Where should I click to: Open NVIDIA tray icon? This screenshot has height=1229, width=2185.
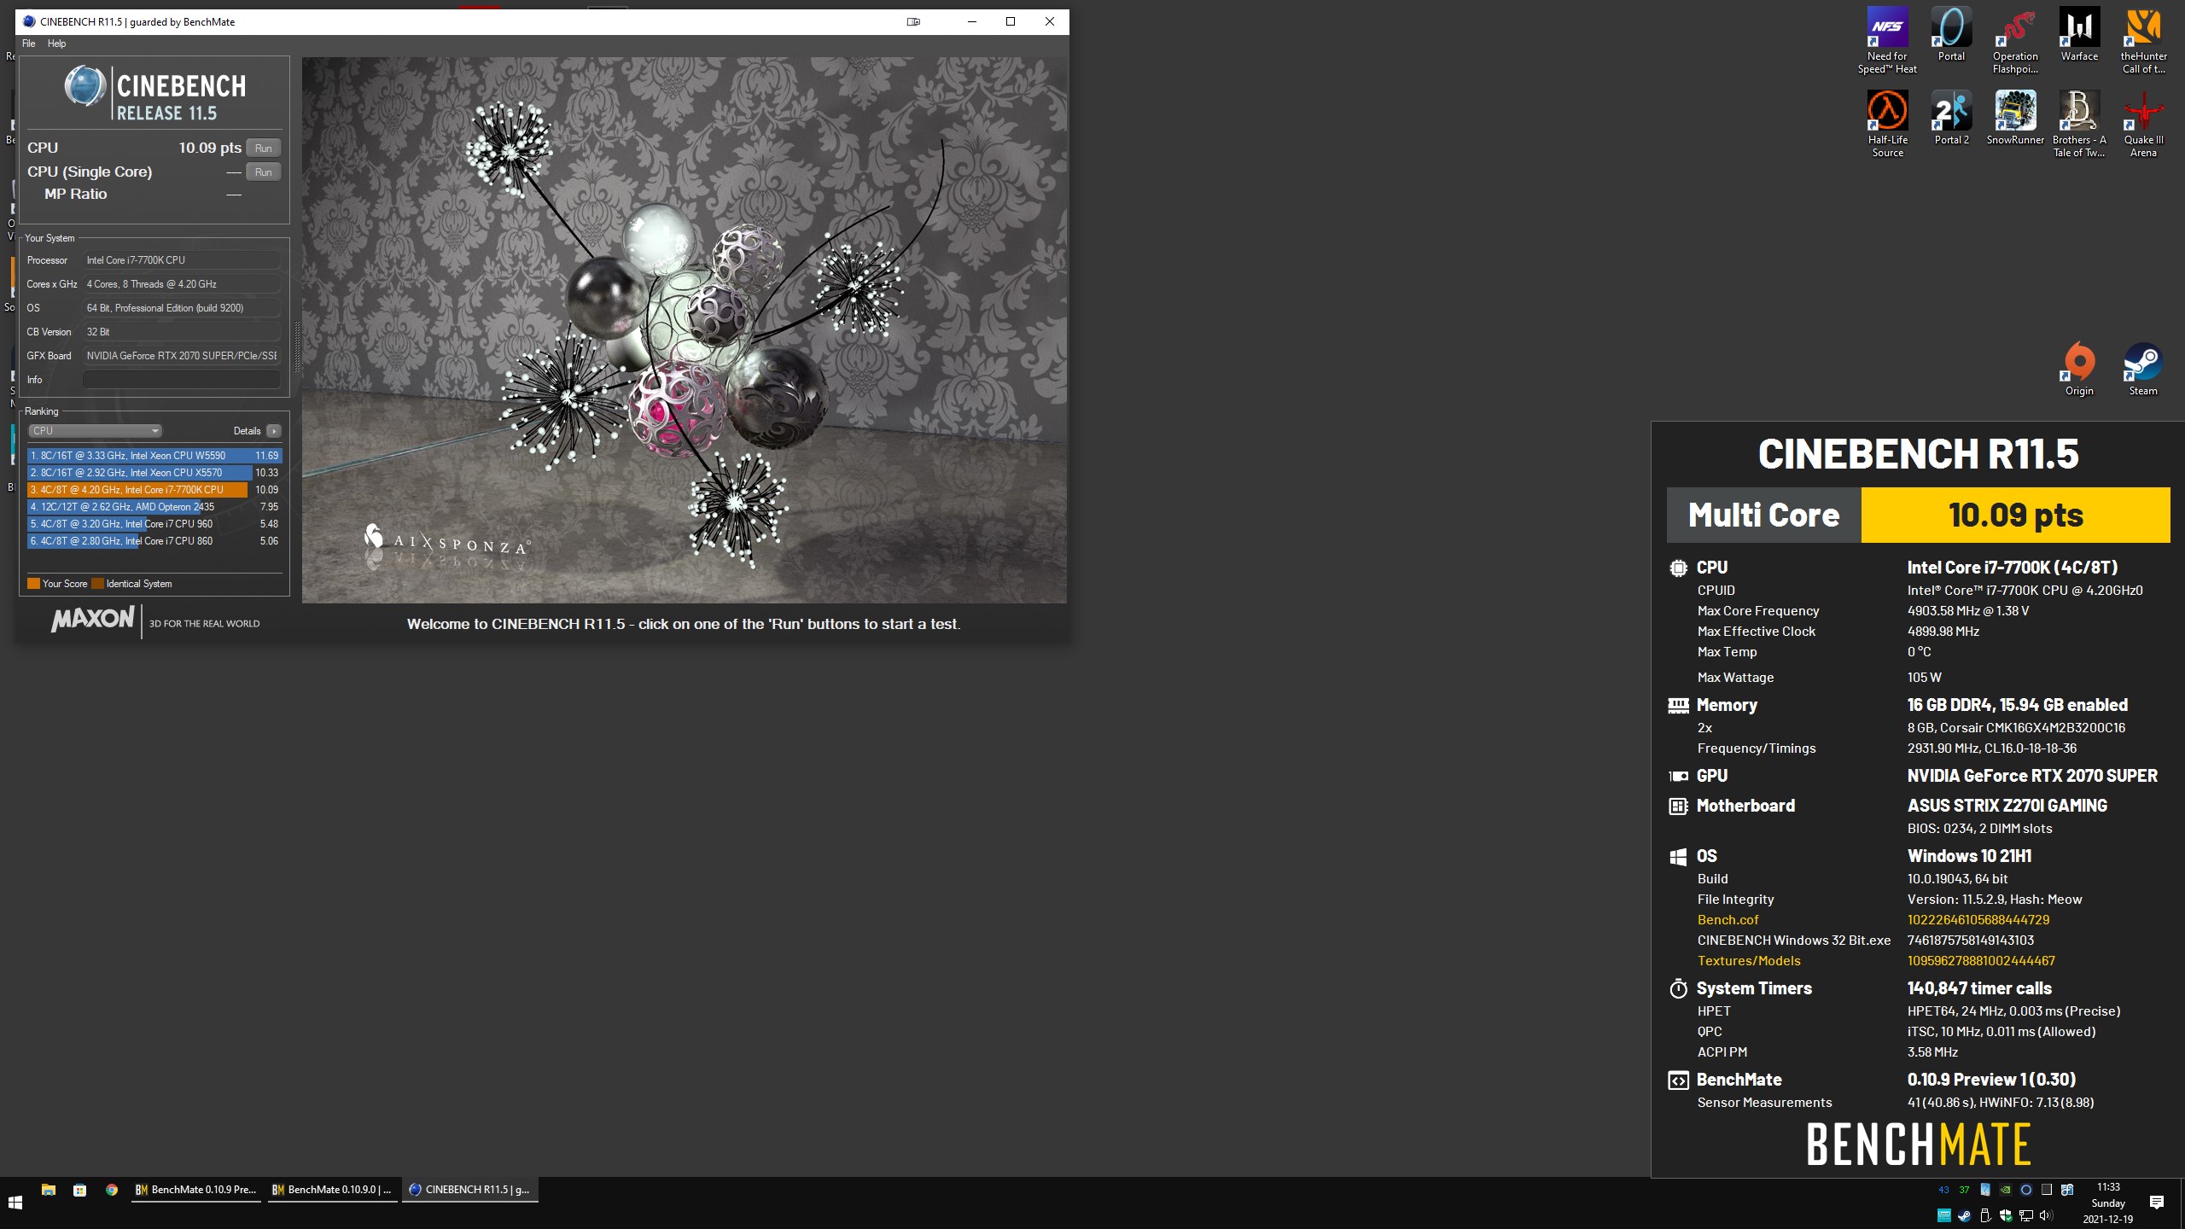coord(2006,1190)
